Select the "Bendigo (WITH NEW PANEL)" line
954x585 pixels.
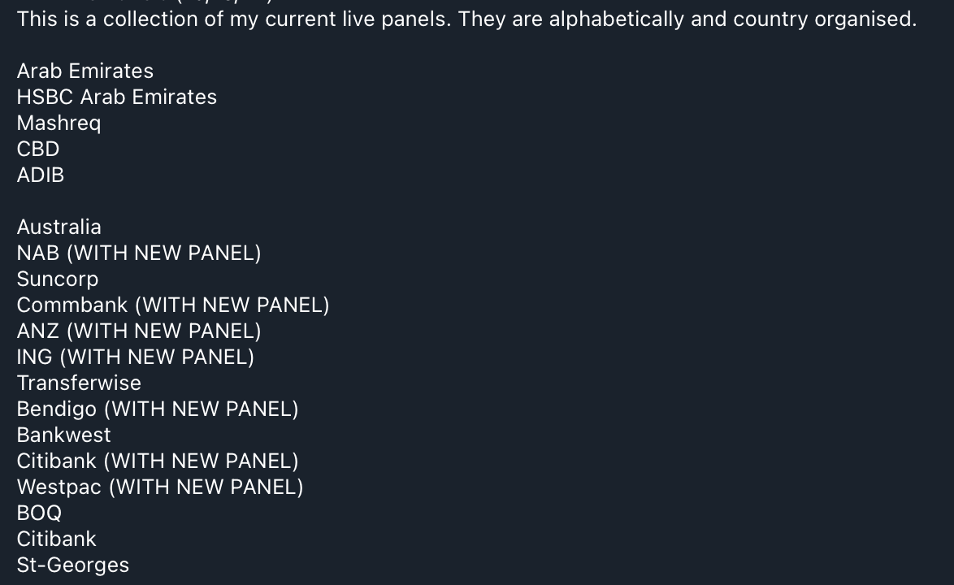click(x=158, y=409)
